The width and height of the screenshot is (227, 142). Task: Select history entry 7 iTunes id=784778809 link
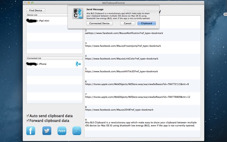pyautogui.click(x=142, y=98)
